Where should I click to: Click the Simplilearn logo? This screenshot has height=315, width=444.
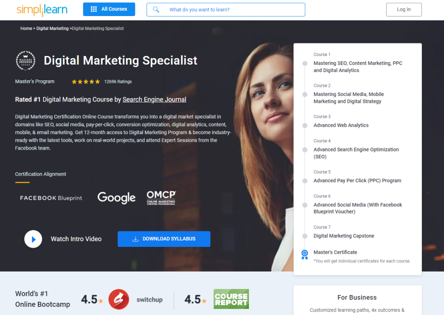[x=42, y=9]
